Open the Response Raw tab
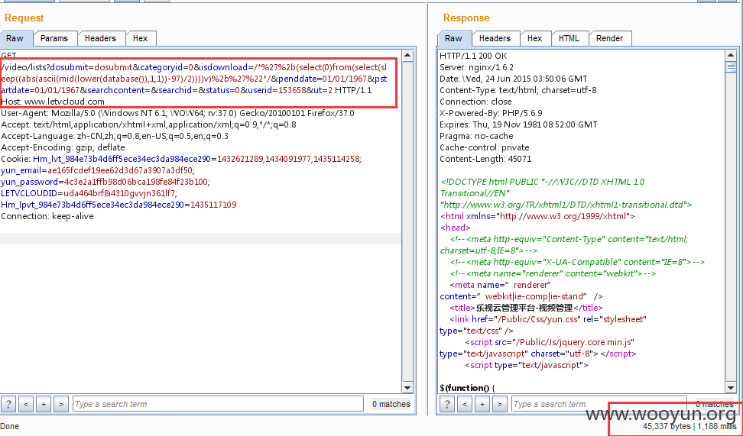This screenshot has width=743, height=436. (454, 38)
